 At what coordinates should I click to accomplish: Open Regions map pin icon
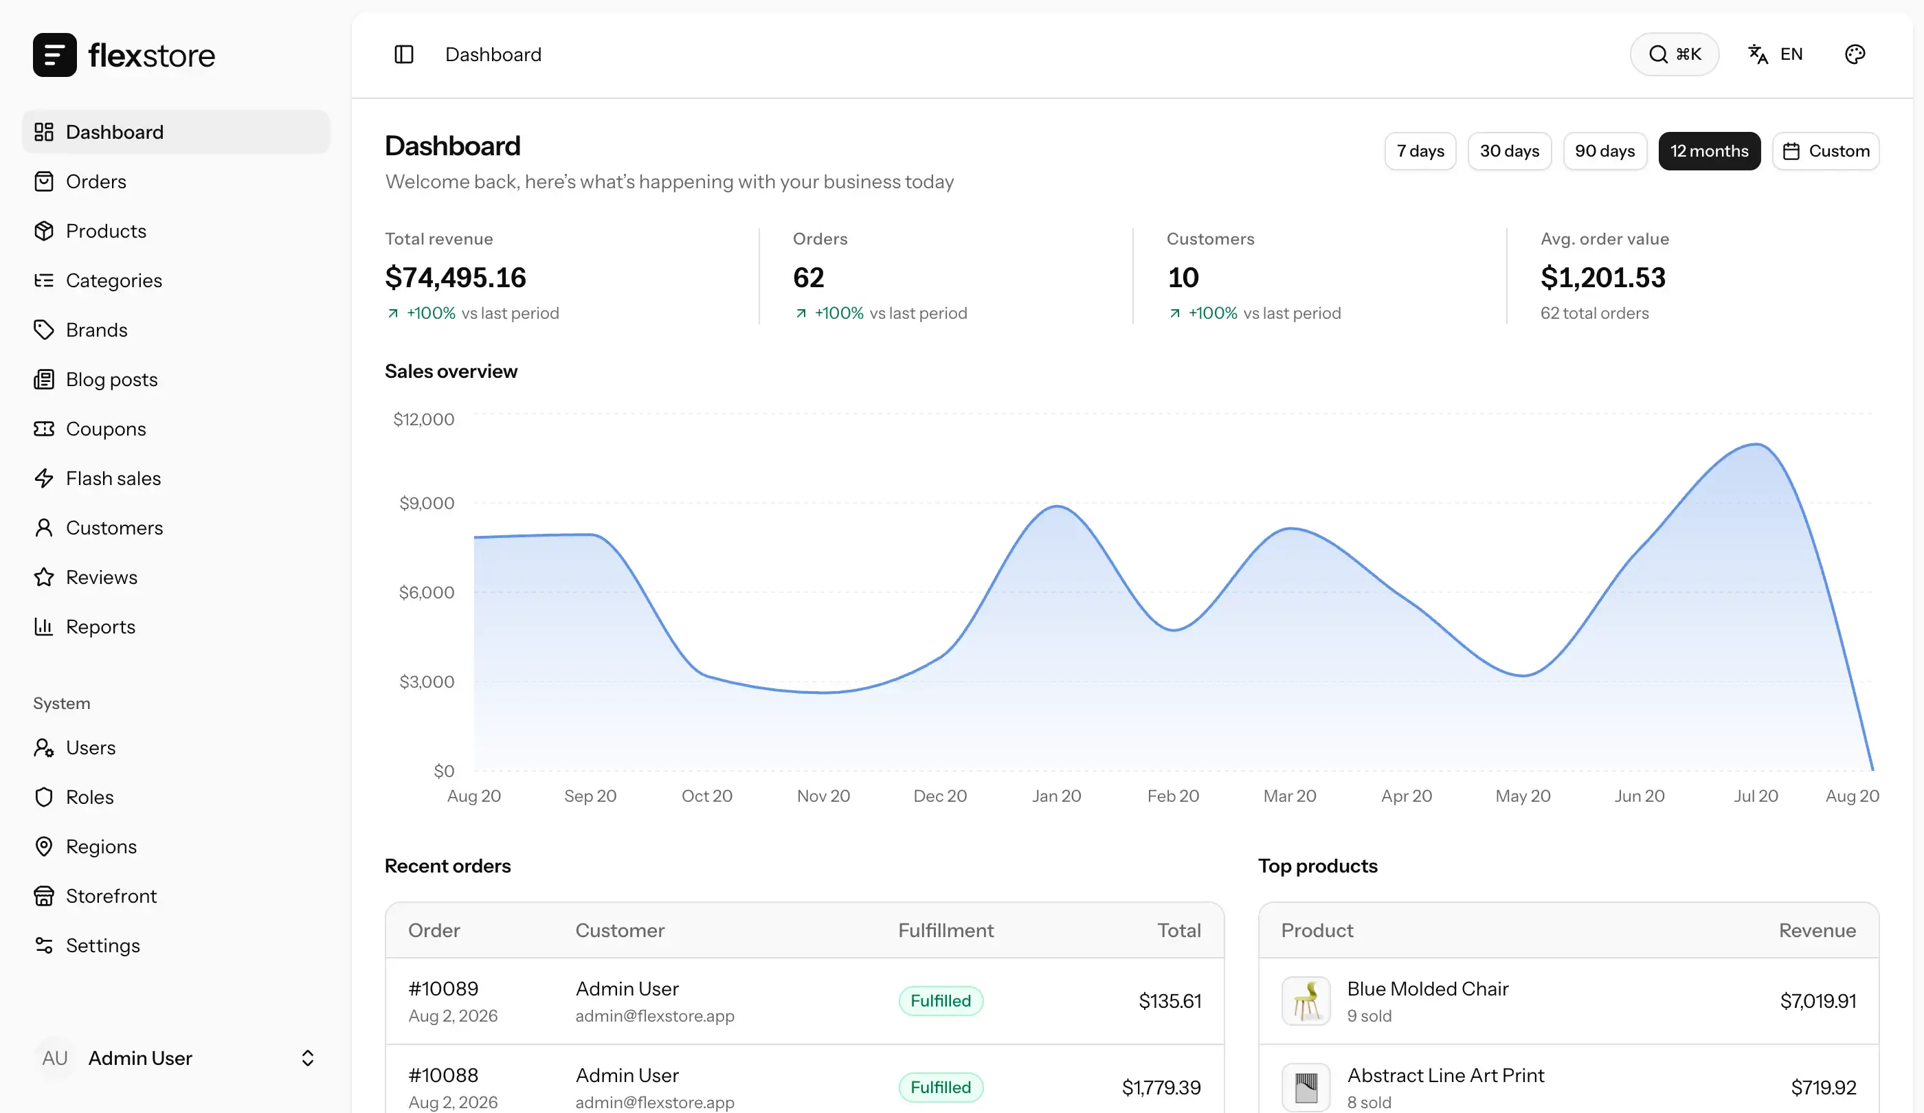[x=43, y=846]
